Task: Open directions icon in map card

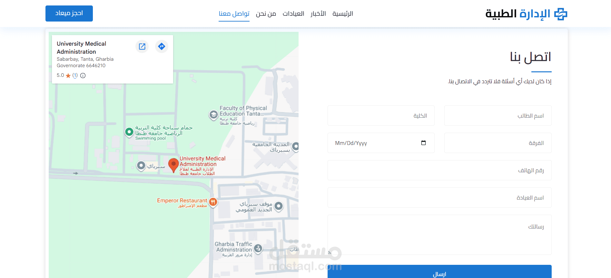Action: coord(162,46)
